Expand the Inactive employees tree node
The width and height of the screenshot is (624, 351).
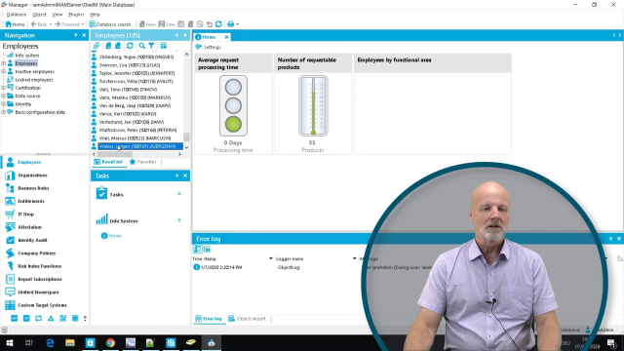(4, 71)
